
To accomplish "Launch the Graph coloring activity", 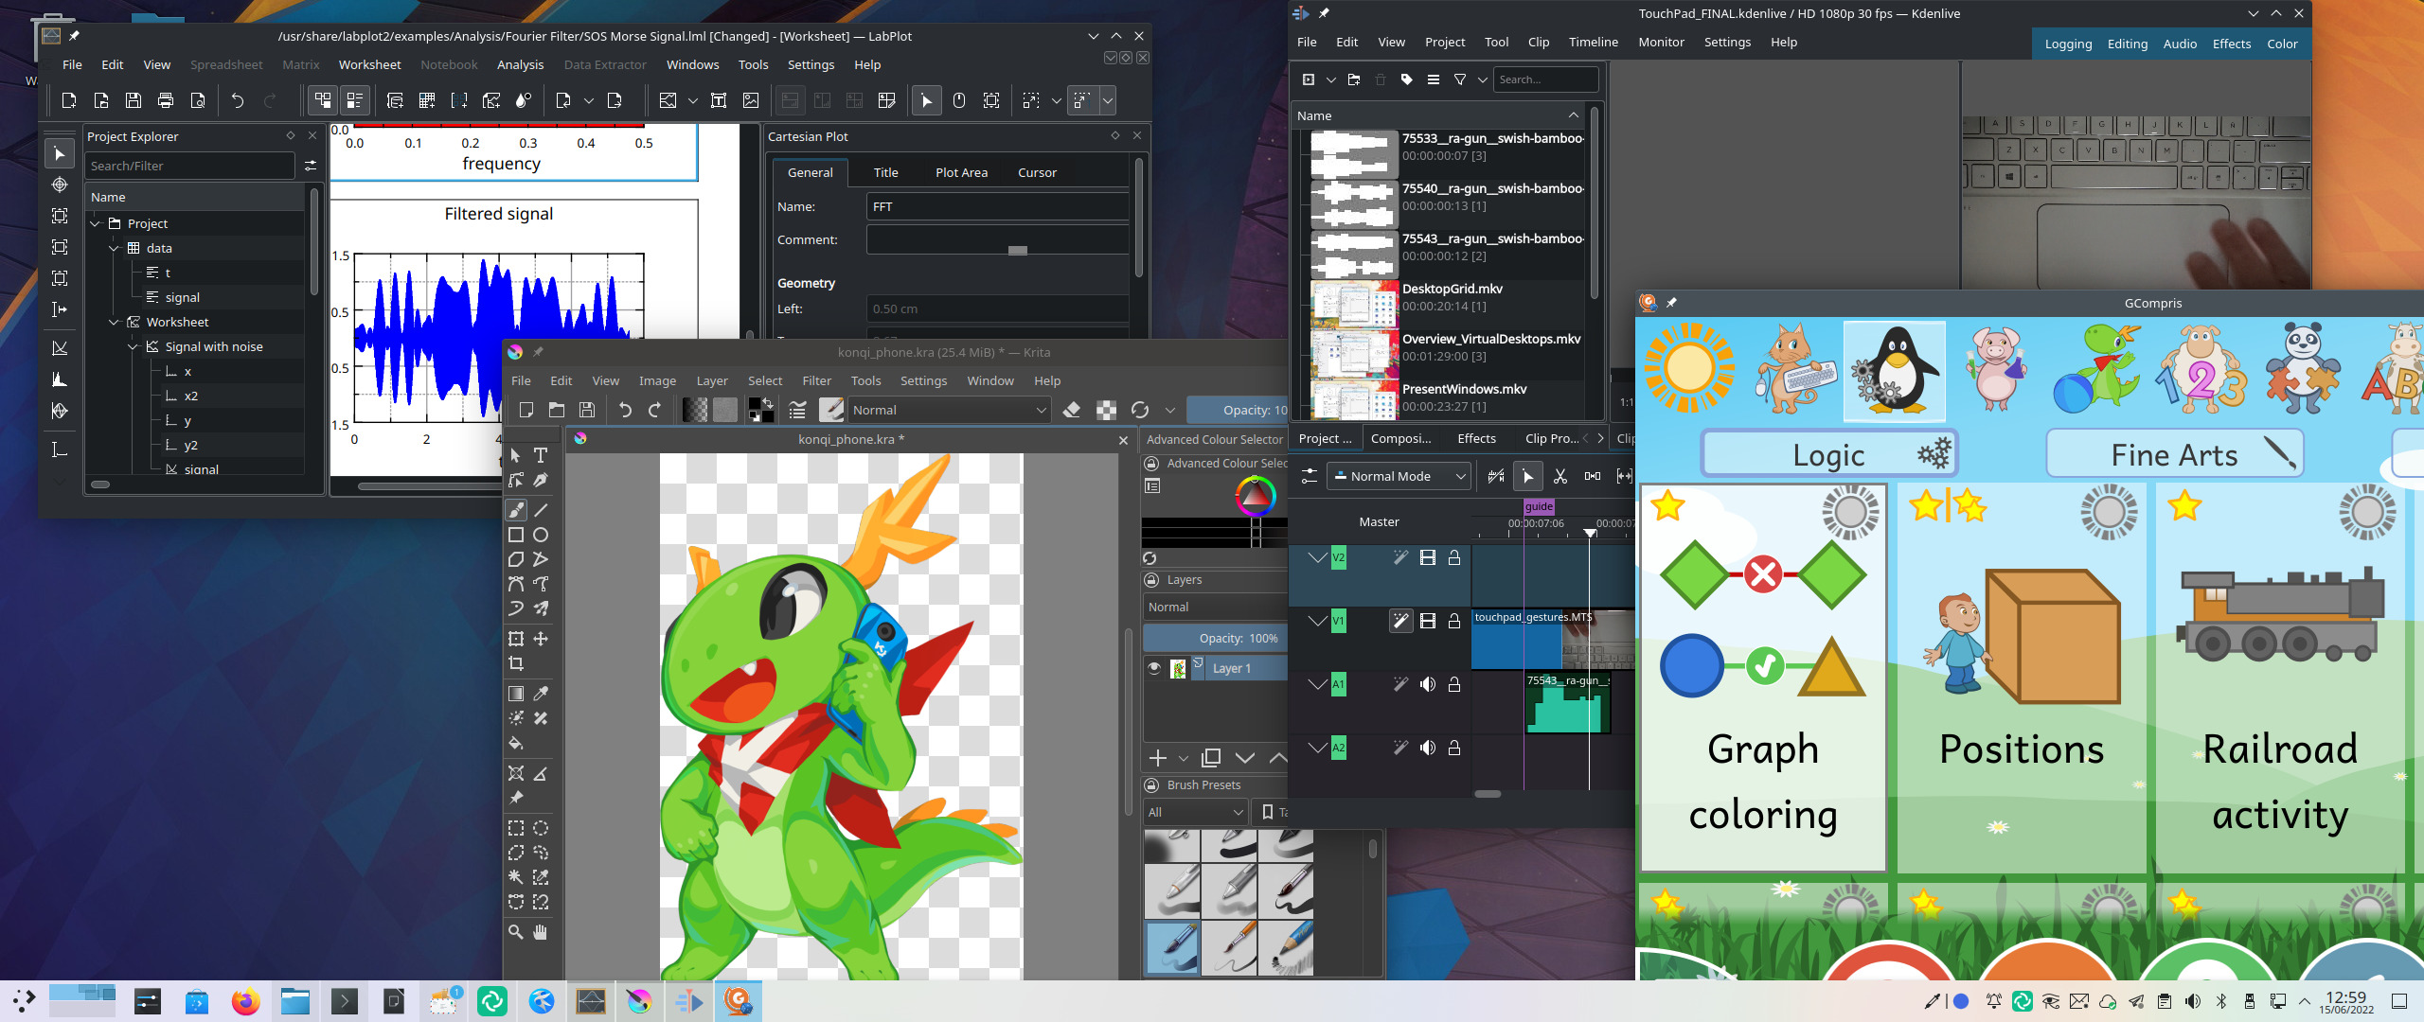I will coord(1763,678).
